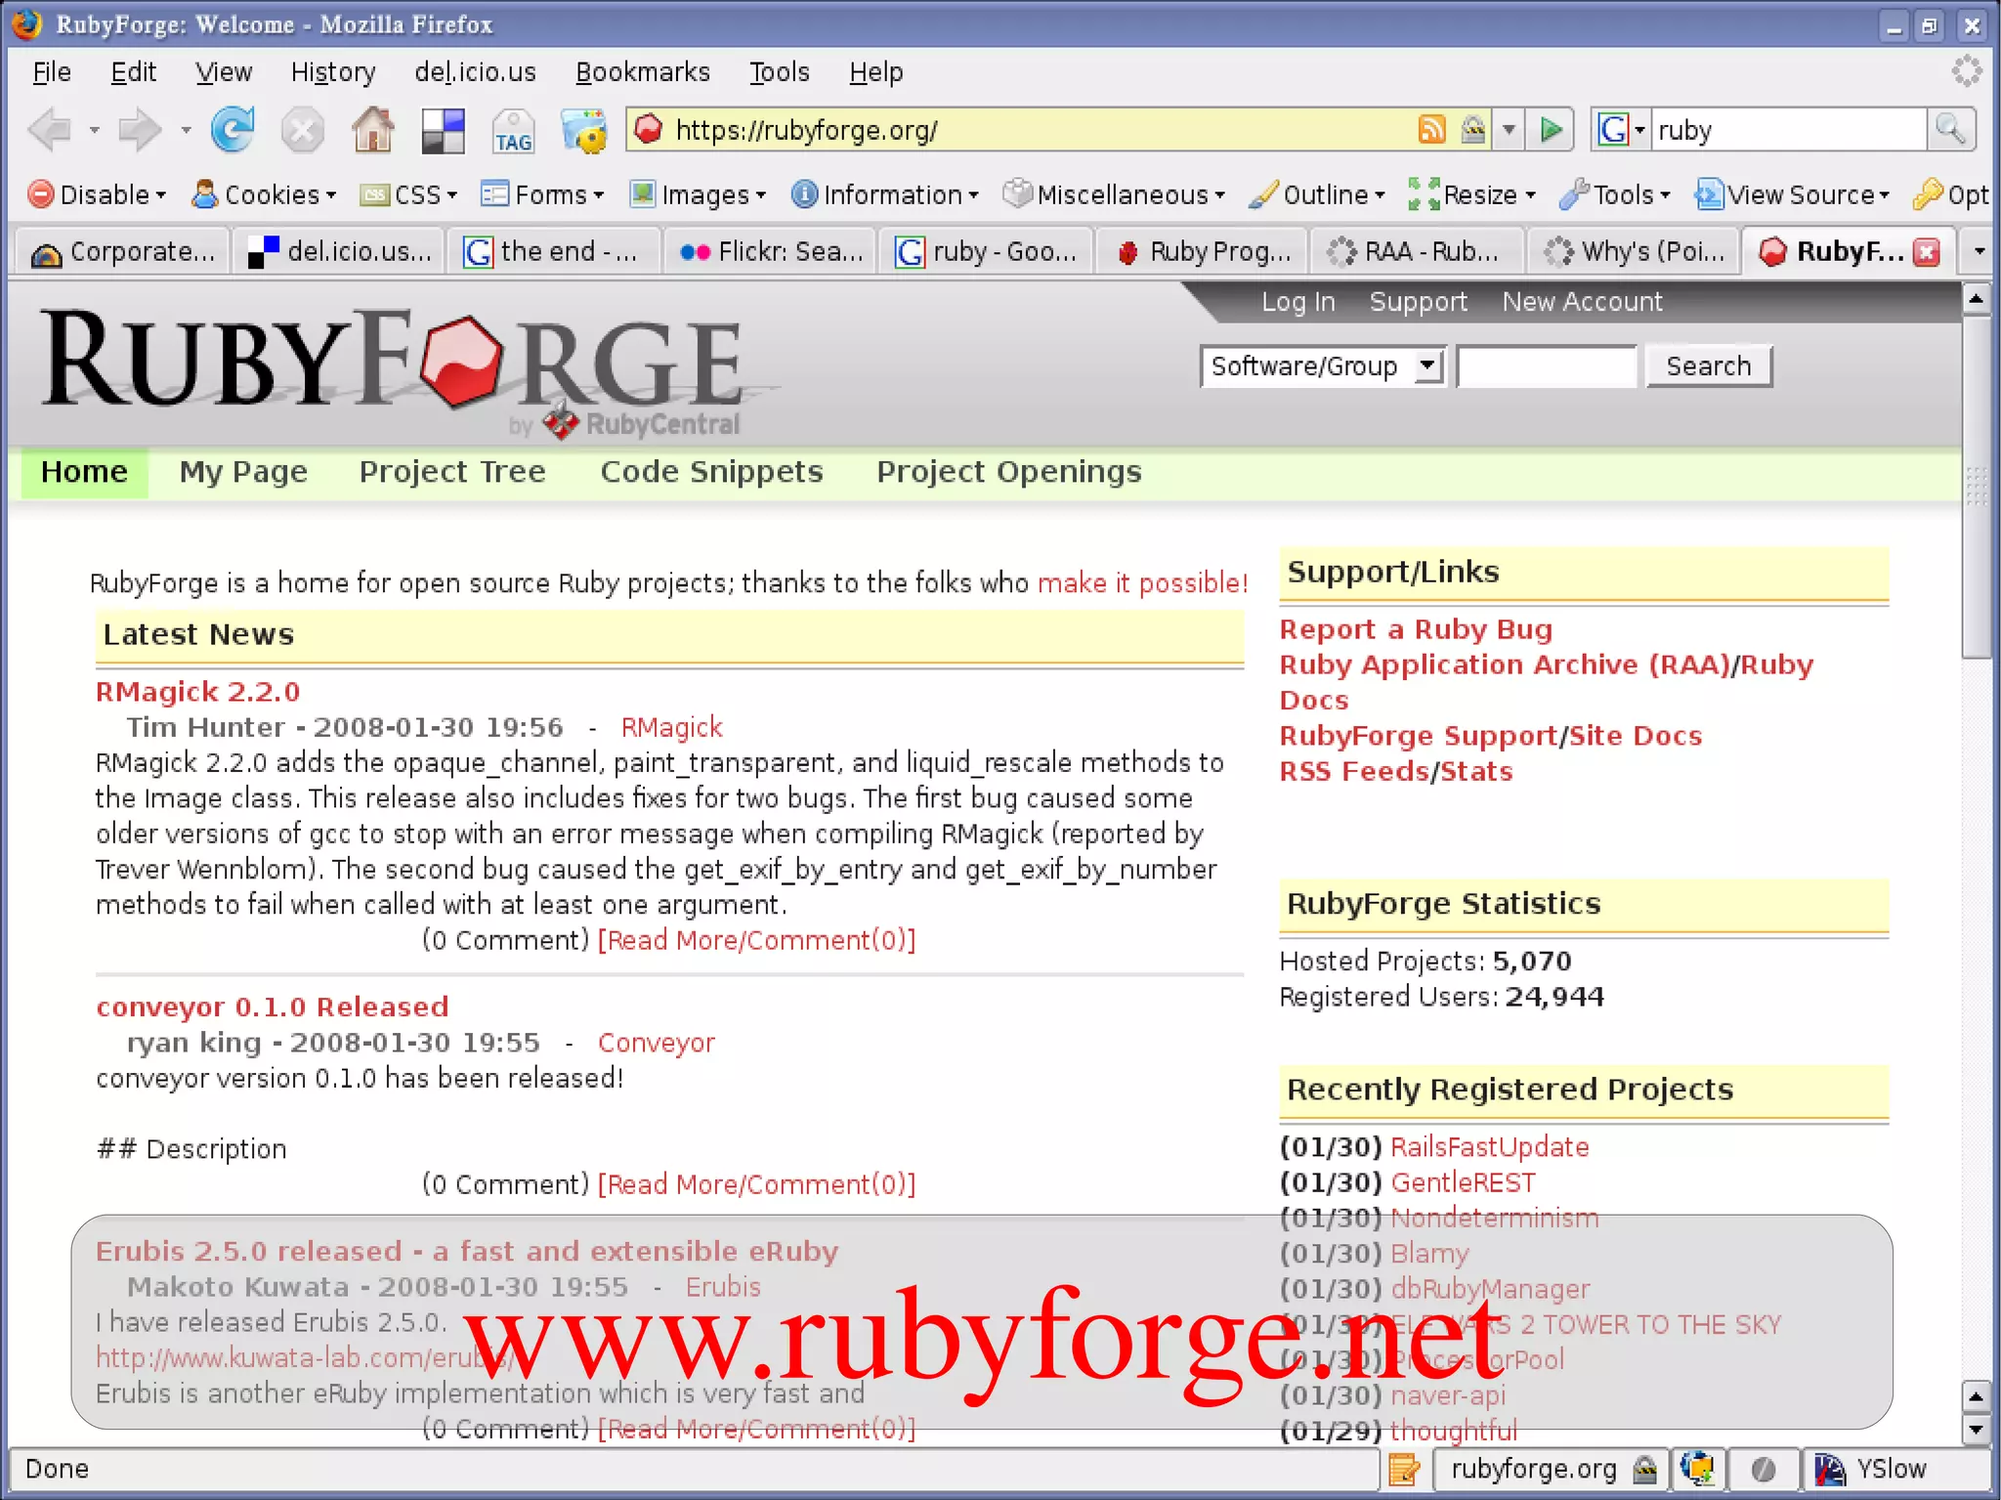Open the Images web developer menu
Image resolution: width=2001 pixels, height=1500 pixels.
tap(697, 194)
